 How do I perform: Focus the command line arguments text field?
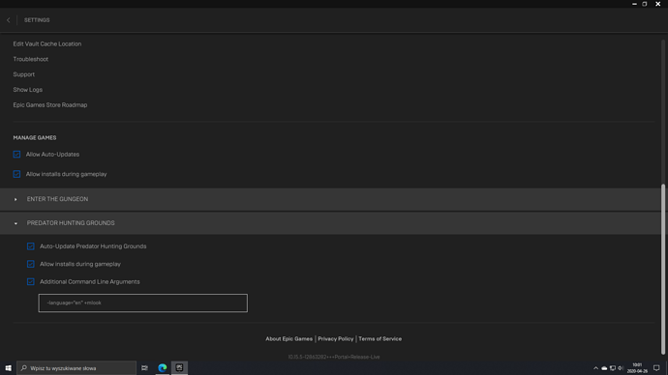(x=142, y=303)
